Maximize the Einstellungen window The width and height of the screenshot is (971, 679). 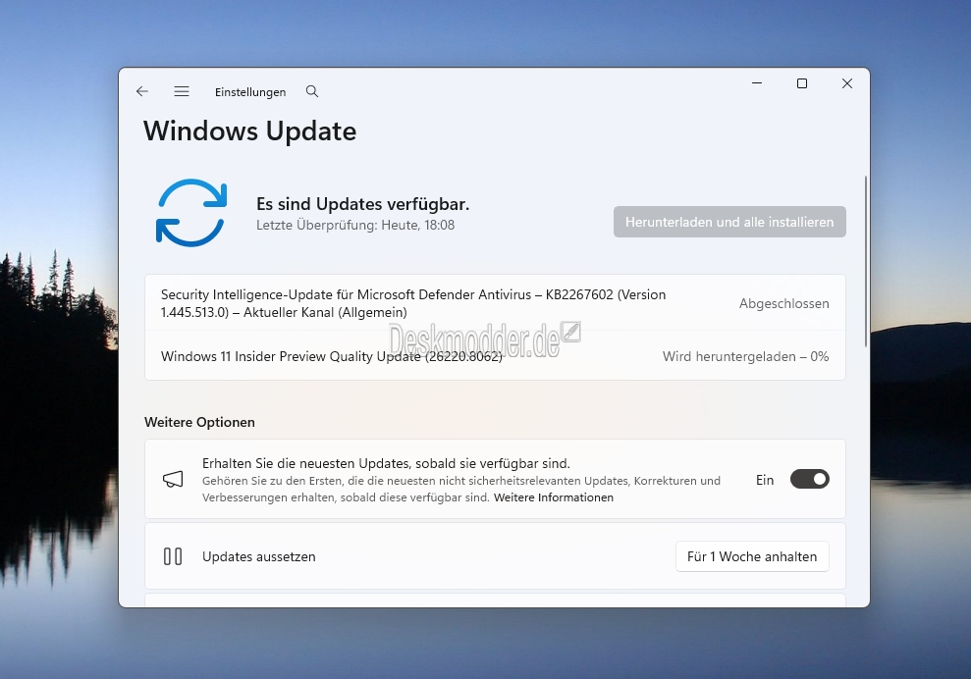802,84
